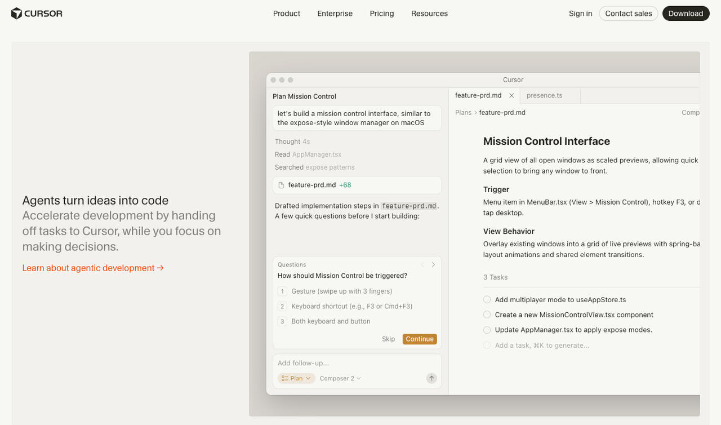Click the Sign in link

click(x=580, y=14)
